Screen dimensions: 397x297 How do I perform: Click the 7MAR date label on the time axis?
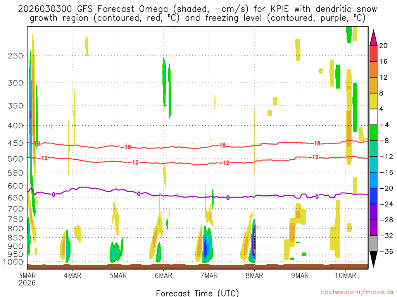point(209,276)
